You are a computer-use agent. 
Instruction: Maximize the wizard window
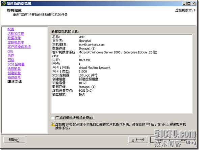(189, 4)
